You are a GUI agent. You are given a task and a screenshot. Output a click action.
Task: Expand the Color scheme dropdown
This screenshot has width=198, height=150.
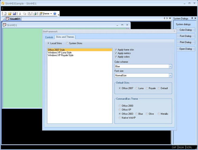pos(170,66)
